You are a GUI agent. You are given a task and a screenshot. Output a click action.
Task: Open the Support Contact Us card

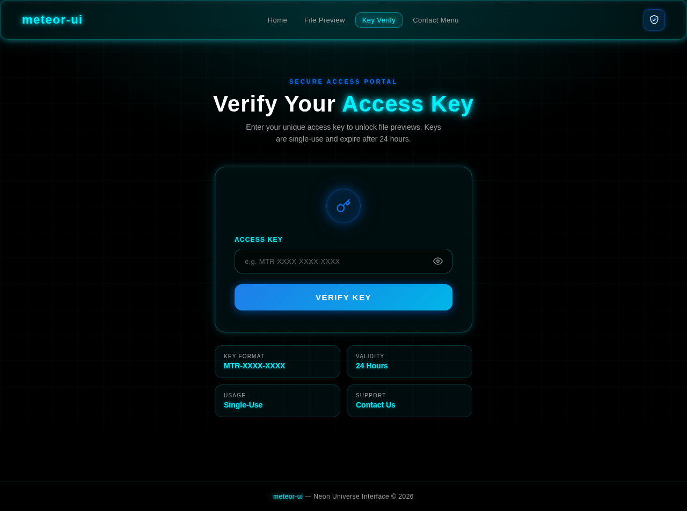(410, 401)
